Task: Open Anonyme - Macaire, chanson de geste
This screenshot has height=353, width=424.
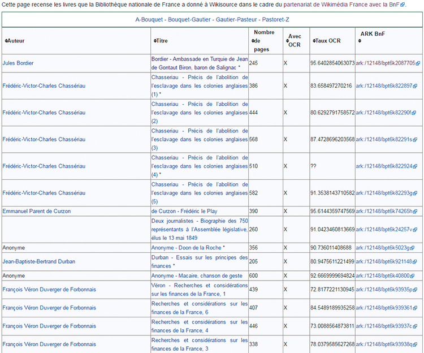Action: [197, 276]
